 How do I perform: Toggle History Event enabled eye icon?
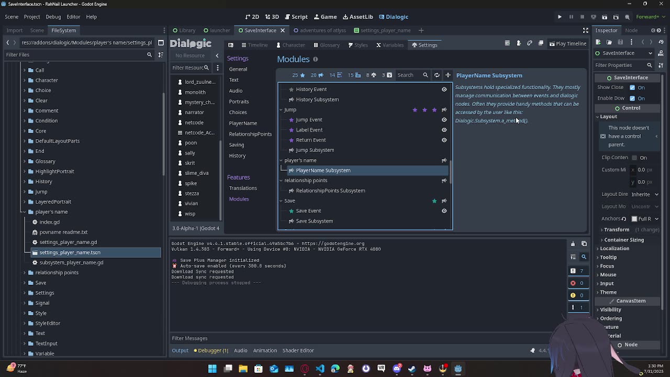pyautogui.click(x=444, y=89)
